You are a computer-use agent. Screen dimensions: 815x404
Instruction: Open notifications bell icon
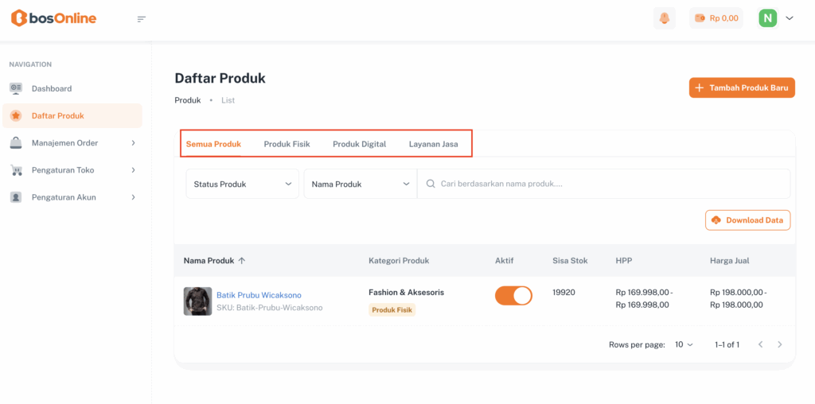664,17
